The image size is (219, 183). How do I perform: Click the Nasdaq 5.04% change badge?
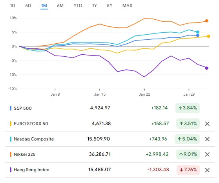point(187,139)
